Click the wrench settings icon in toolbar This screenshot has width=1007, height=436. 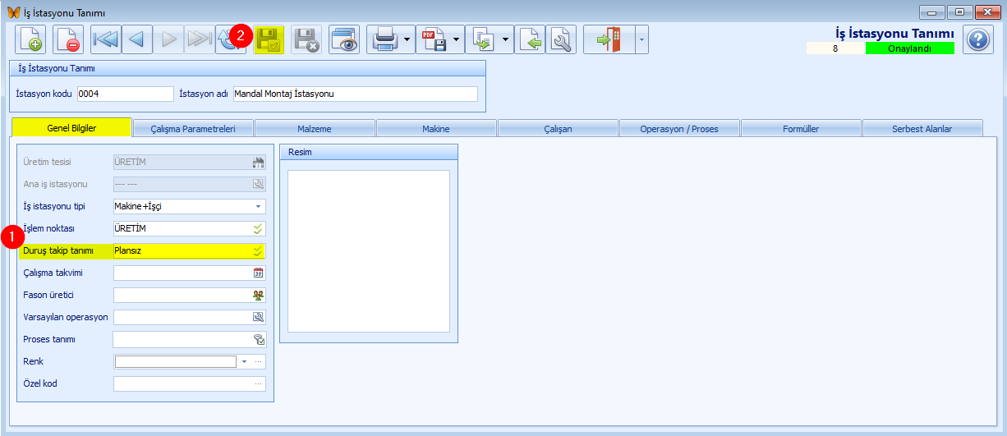click(561, 39)
